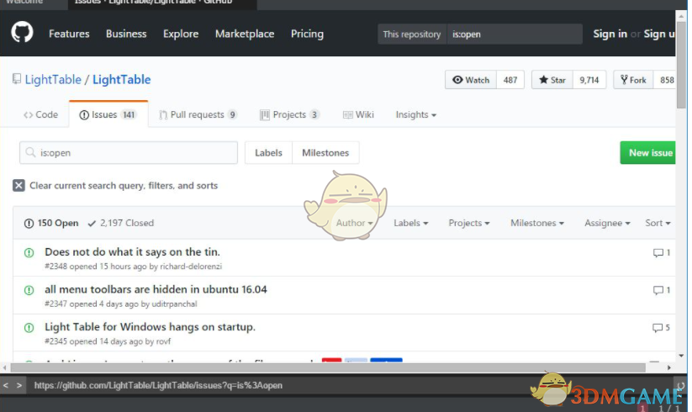The height and width of the screenshot is (412, 692).
Task: Open Marketplace in the top navigation
Action: coord(245,34)
